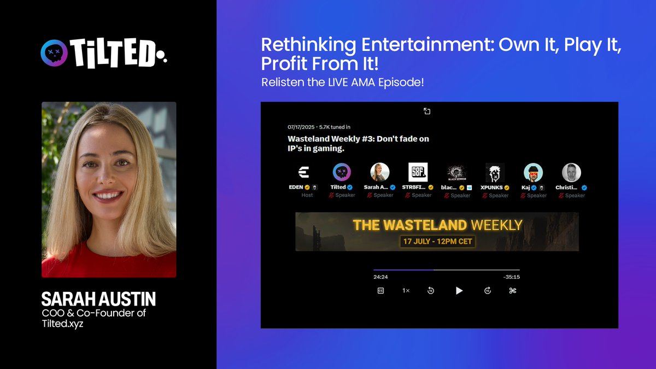Open speaker Christi...'s avatar
This screenshot has height=369, width=656.
coord(571,172)
